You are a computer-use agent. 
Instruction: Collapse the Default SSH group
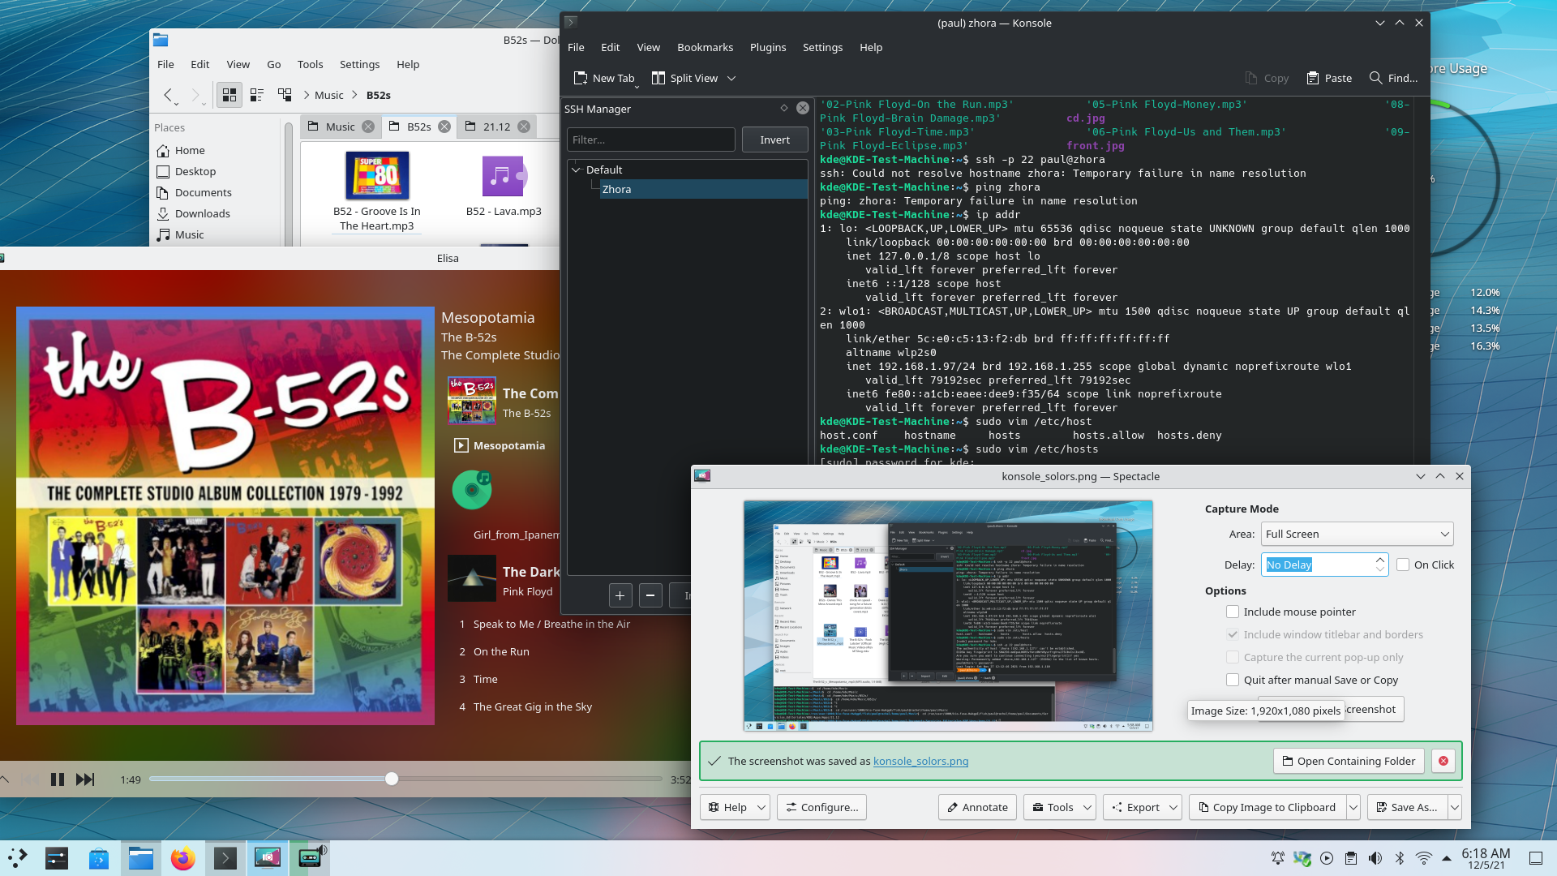(577, 170)
